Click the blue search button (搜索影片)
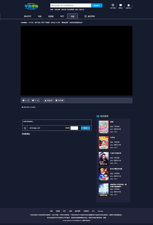Screen dimensions: 153x225 [x=97, y=6]
